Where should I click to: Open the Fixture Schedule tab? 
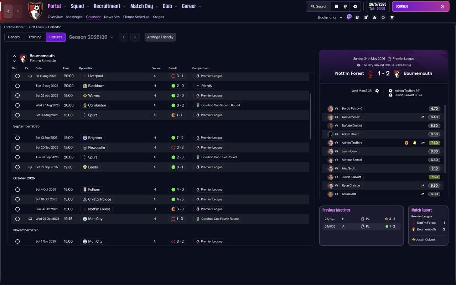click(x=136, y=17)
